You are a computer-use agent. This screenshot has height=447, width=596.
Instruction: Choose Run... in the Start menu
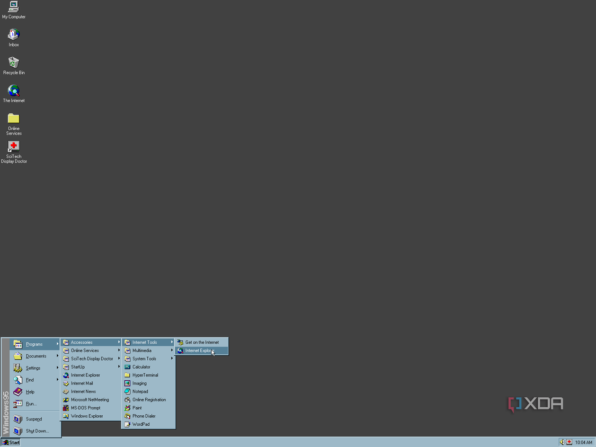(35, 404)
